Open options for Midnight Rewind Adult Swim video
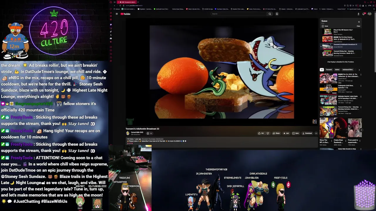This screenshot has height=211, width=376. (361, 97)
